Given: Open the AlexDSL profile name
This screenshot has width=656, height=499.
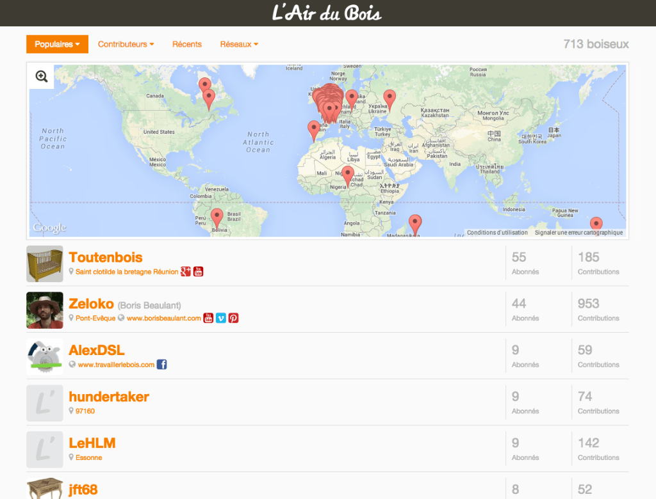Looking at the screenshot, I should pos(97,350).
